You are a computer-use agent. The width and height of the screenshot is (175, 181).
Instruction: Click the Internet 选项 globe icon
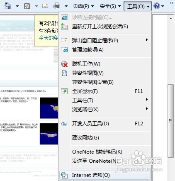[x=64, y=175]
